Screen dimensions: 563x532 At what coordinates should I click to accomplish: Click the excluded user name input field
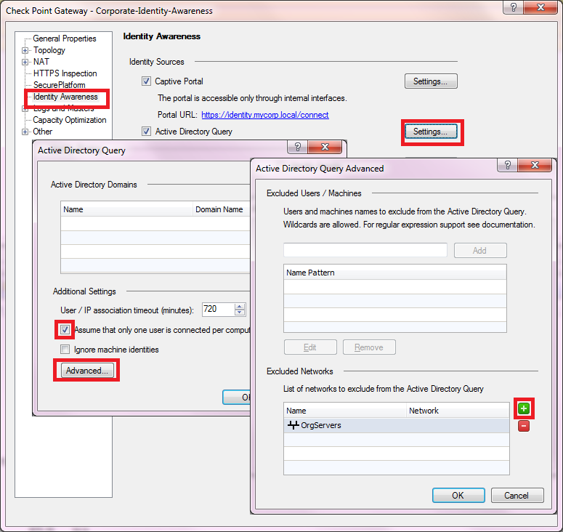tap(365, 250)
